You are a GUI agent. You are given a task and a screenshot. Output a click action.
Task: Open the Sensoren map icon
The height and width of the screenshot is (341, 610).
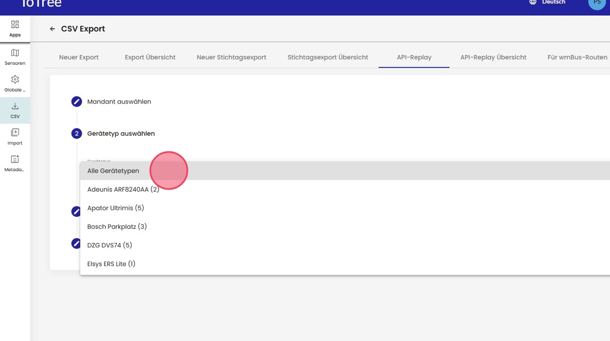(x=15, y=53)
